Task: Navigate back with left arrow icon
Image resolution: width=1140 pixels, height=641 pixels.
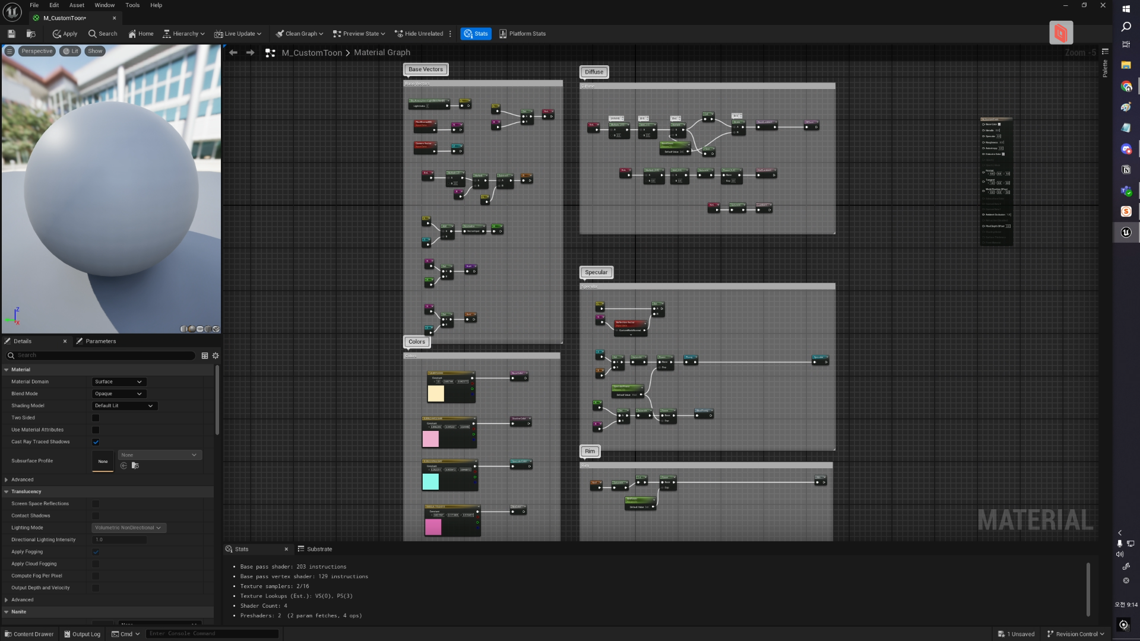Action: tap(233, 53)
